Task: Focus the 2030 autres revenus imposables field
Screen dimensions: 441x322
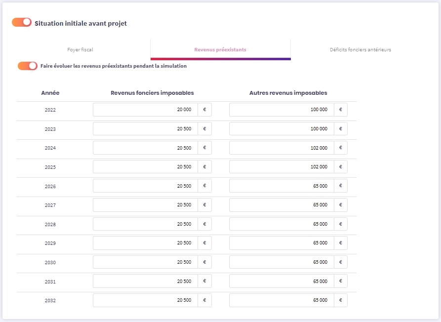Action: click(x=281, y=262)
